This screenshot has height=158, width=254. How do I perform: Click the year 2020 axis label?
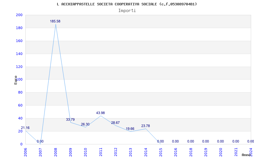221,152
